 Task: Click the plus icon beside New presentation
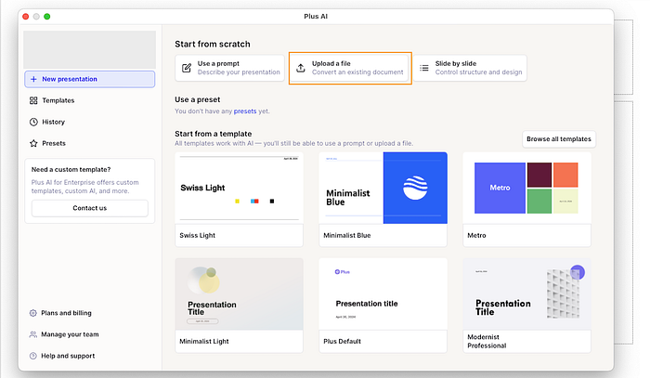click(33, 79)
